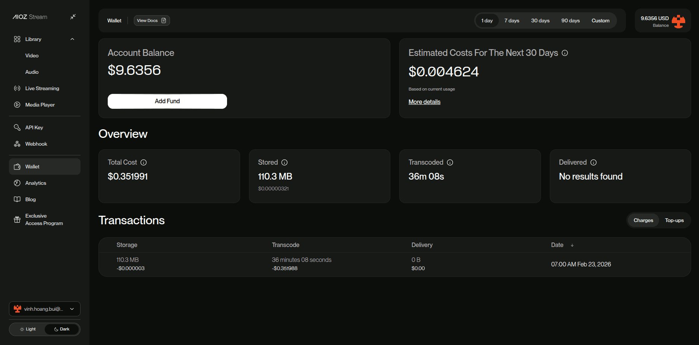Click the info icon beside Transcoded
The image size is (699, 345).
click(x=450, y=162)
